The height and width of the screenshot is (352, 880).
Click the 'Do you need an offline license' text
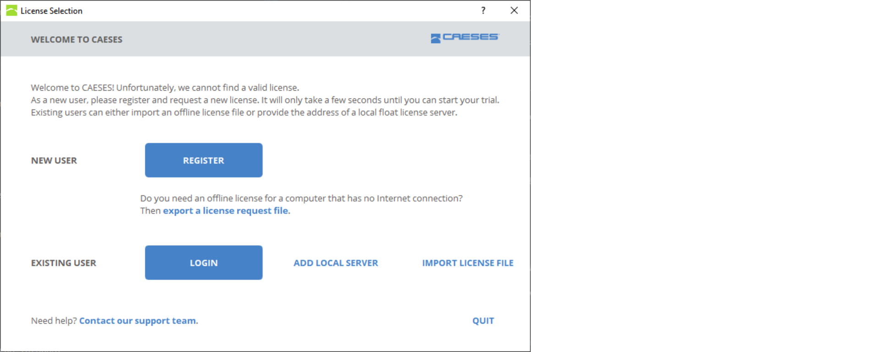click(302, 198)
